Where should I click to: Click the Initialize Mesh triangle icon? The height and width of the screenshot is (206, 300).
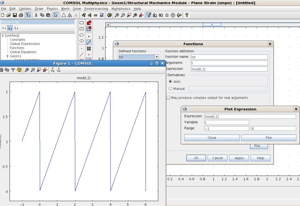pyautogui.click(x=64, y=15)
